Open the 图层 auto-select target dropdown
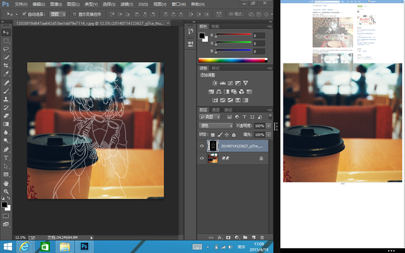This screenshot has height=253, width=405. 58,14
